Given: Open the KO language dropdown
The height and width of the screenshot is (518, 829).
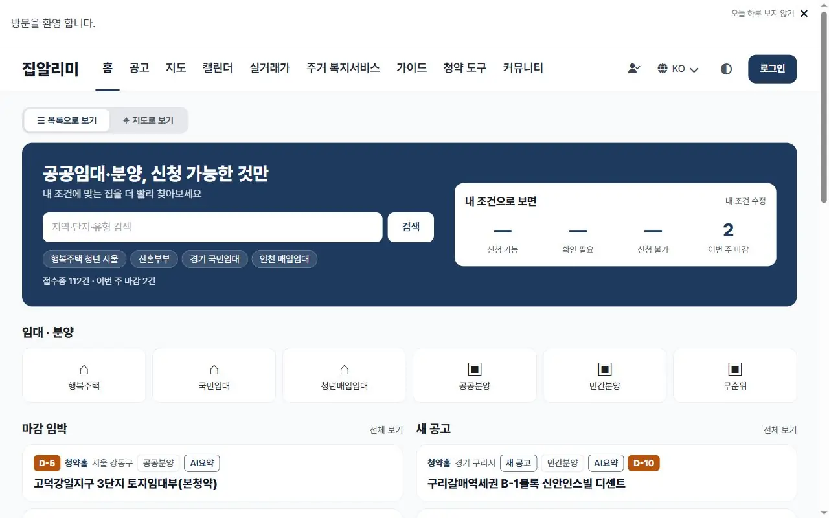Looking at the screenshot, I should (x=678, y=69).
